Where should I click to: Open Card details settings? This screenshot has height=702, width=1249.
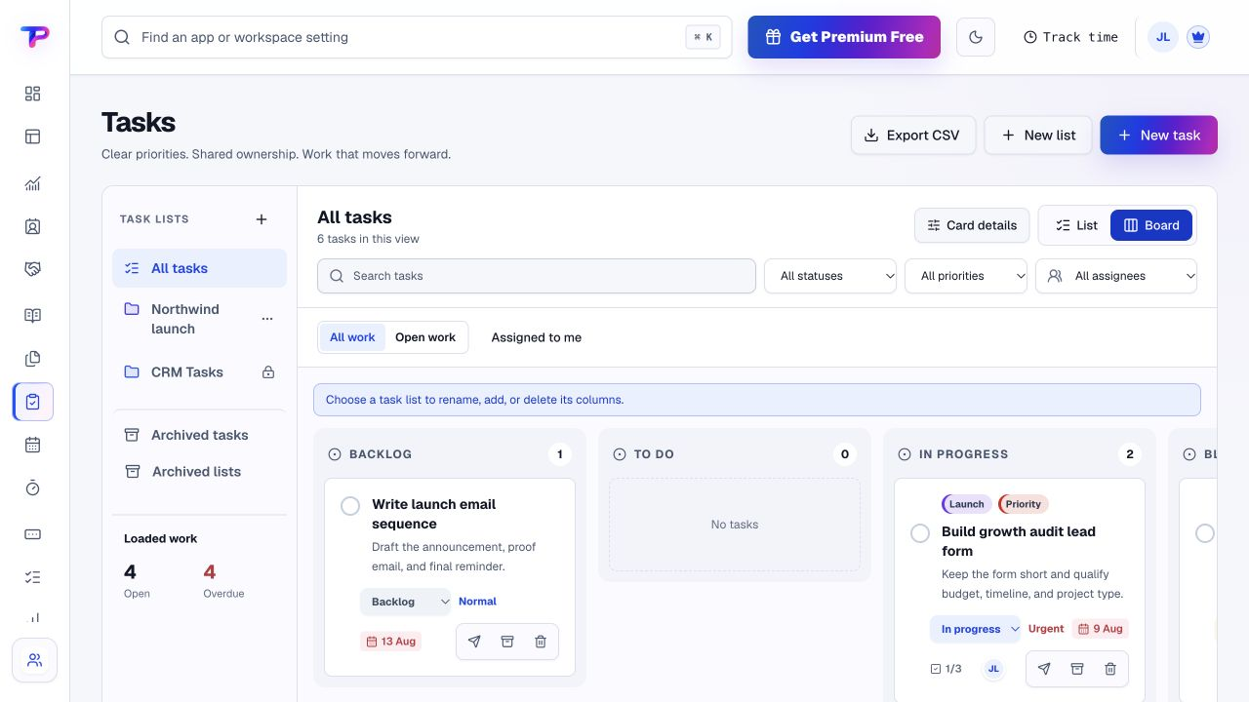pyautogui.click(x=972, y=225)
